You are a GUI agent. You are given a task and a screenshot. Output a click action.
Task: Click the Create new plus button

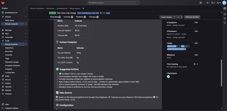coord(201,3)
